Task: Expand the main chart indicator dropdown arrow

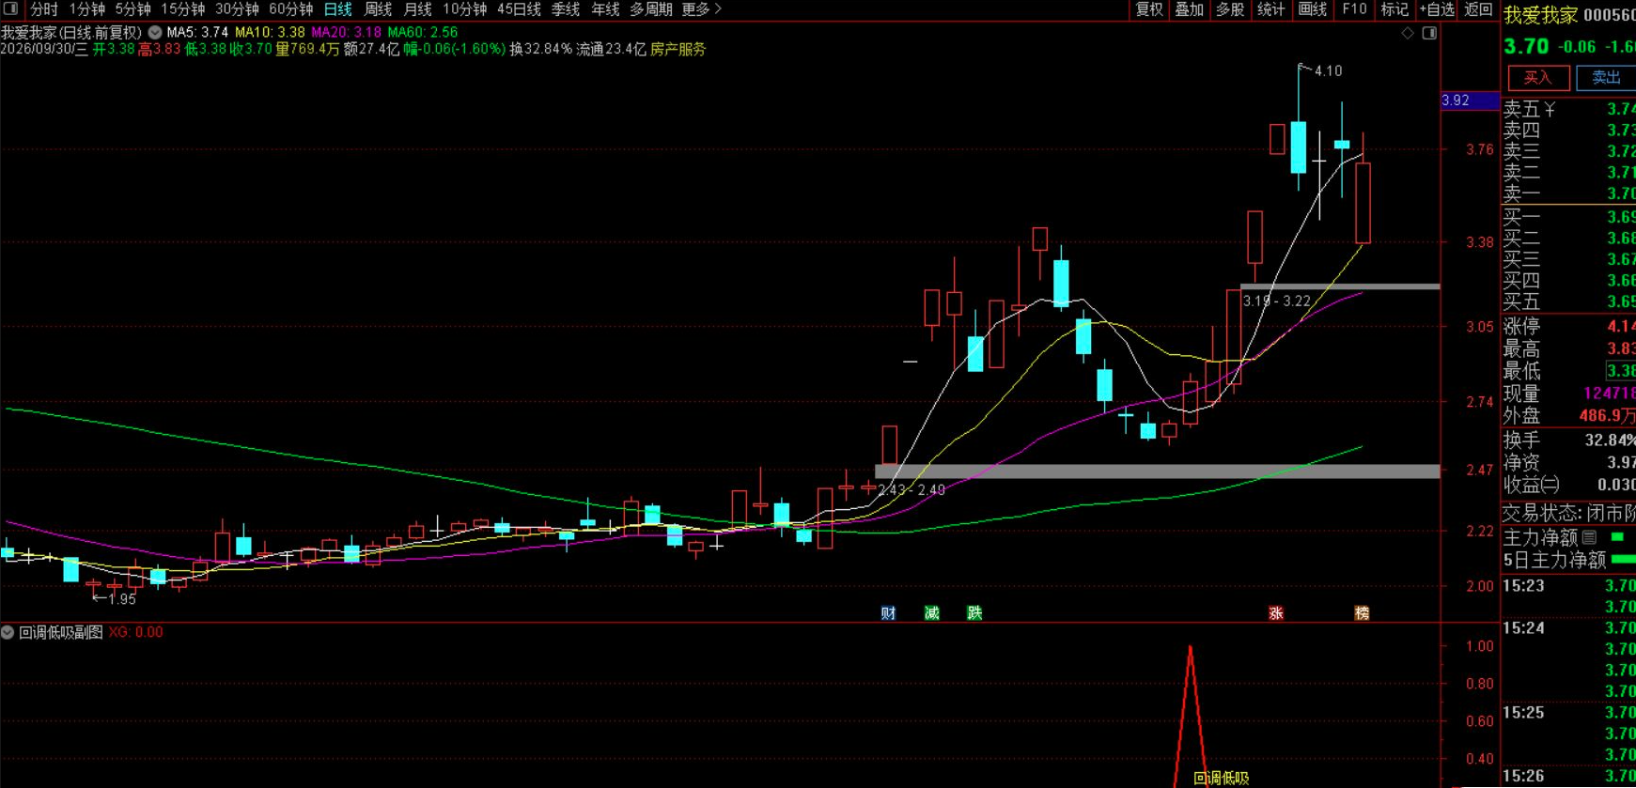Action: 154,32
